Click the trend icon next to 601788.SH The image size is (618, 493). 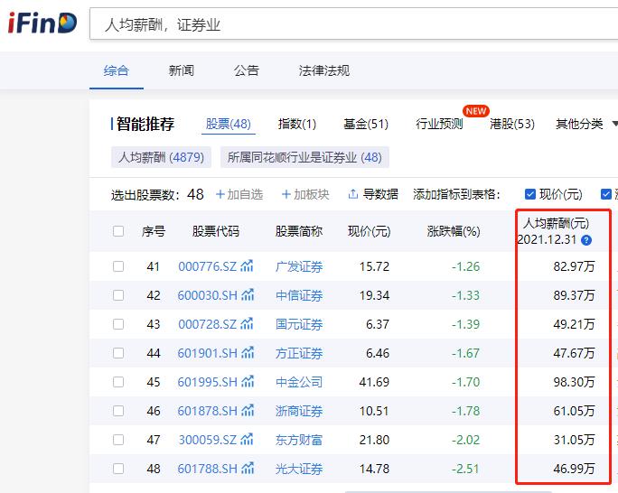[x=248, y=469]
